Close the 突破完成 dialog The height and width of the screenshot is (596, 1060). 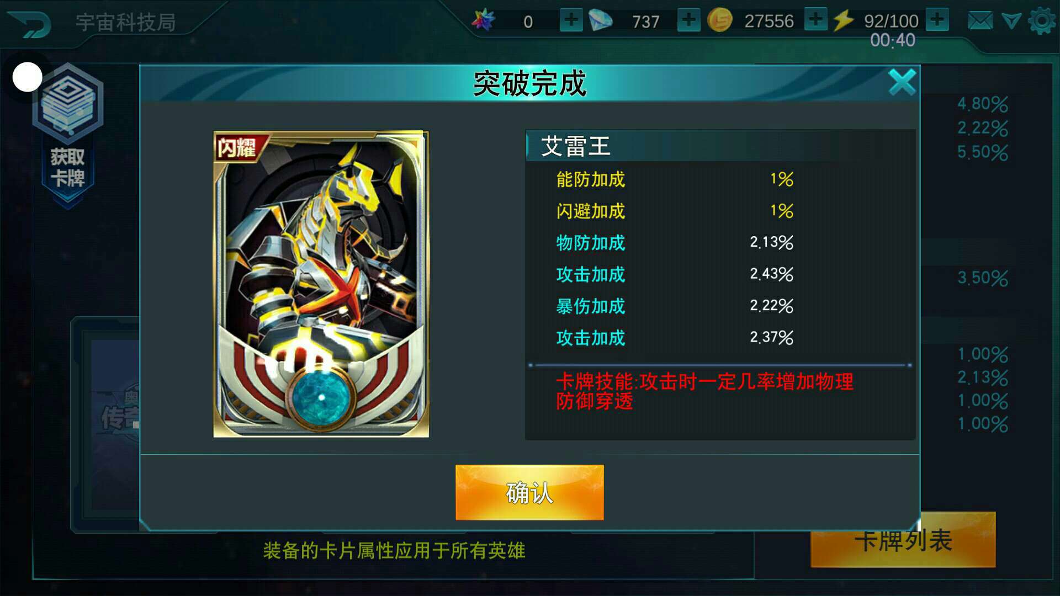pyautogui.click(x=902, y=83)
